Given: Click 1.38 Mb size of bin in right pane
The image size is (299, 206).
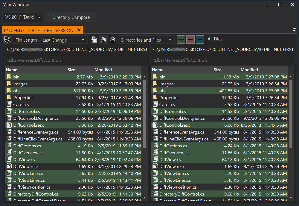Looking at the screenshot, I should point(231,77).
